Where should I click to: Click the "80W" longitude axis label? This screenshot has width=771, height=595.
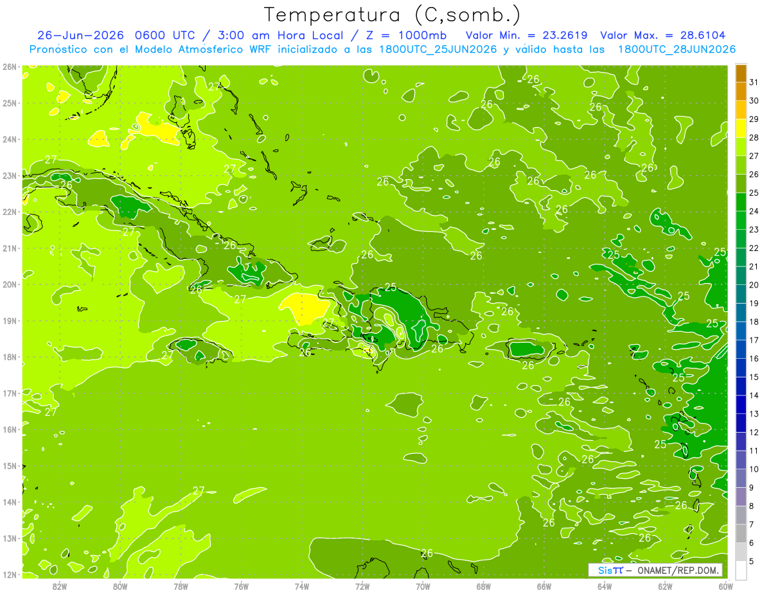click(x=120, y=587)
